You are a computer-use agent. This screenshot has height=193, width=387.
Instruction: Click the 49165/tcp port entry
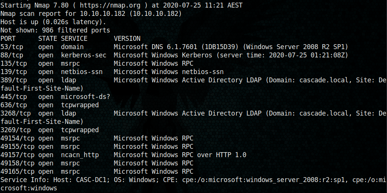point(17,171)
